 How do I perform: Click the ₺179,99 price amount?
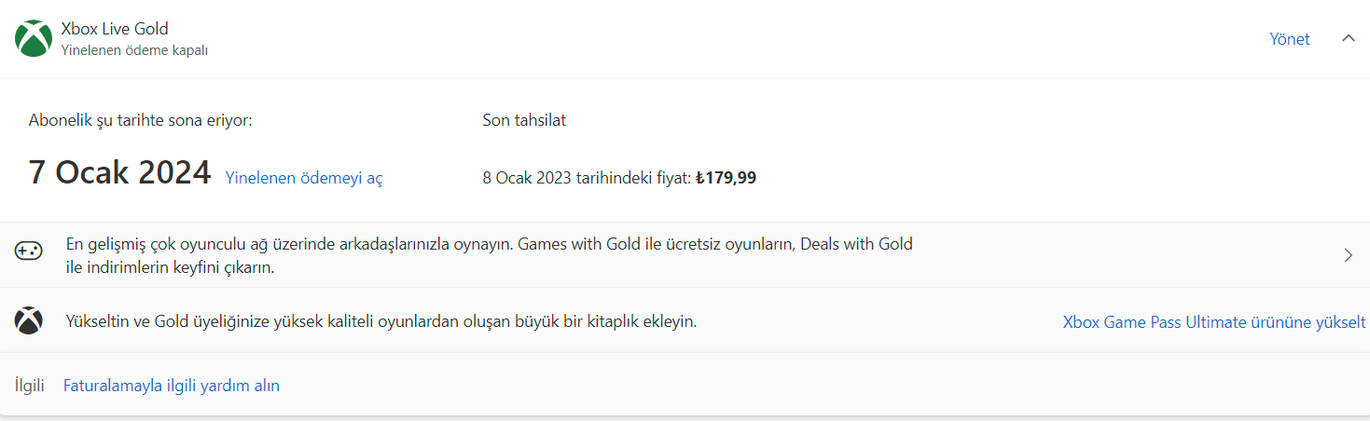point(727,177)
